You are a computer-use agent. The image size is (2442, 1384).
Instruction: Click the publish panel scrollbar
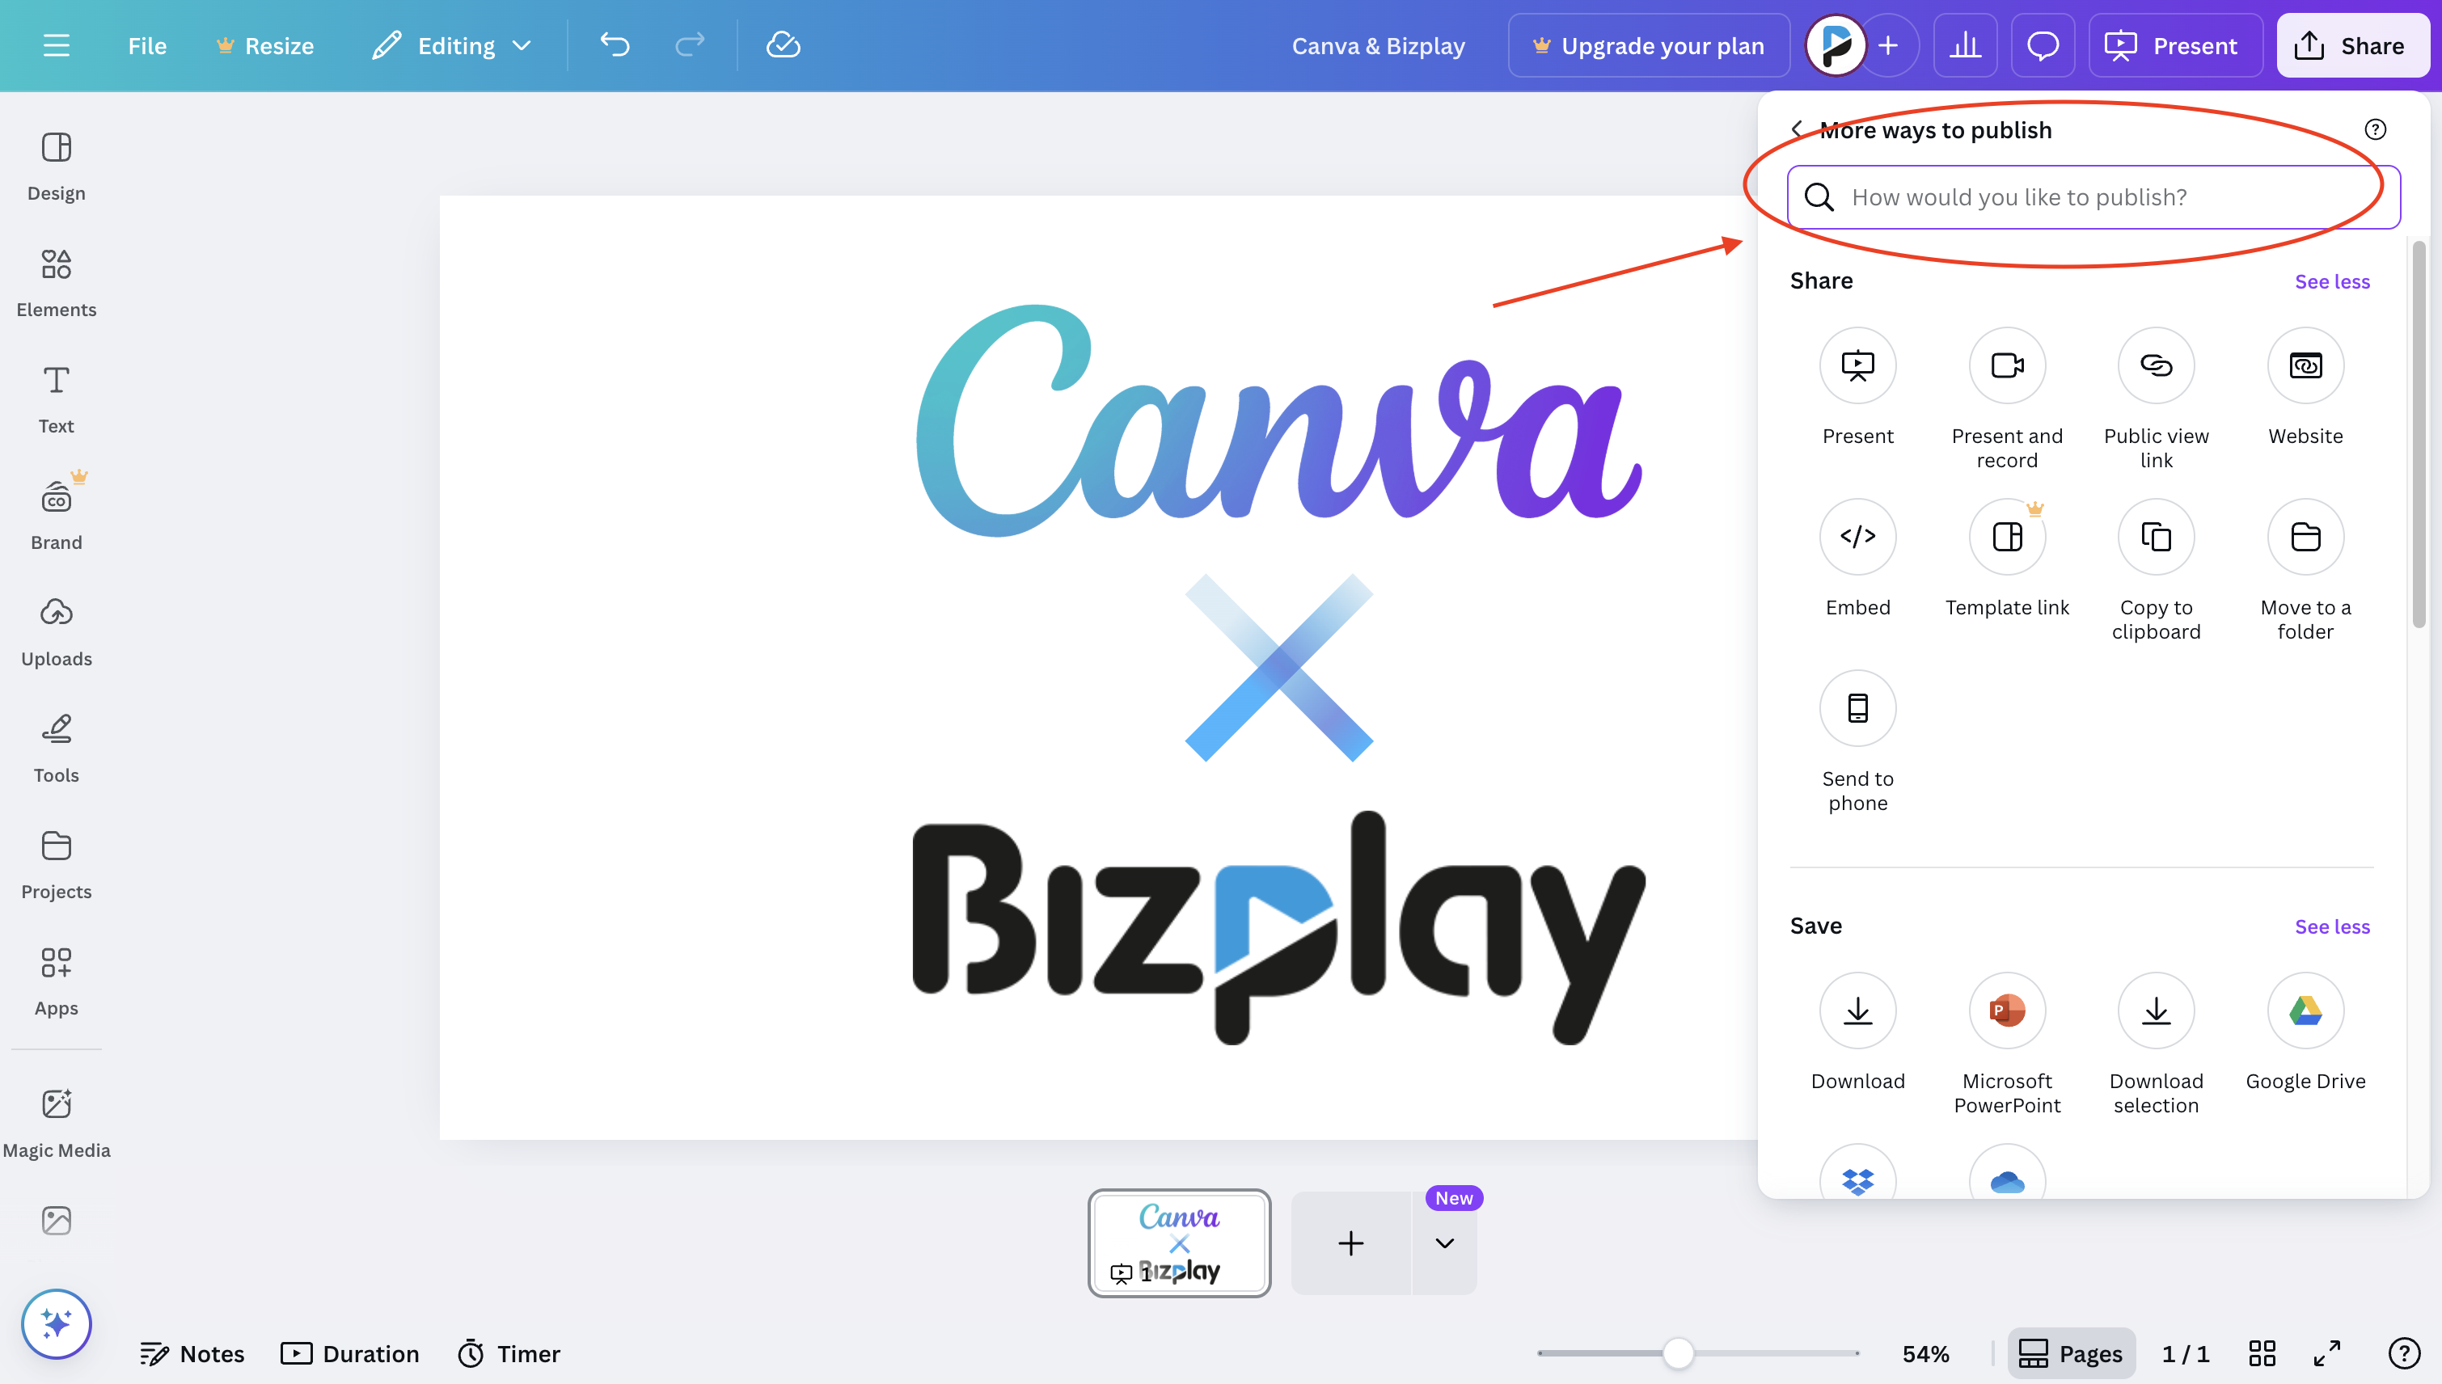(2419, 434)
